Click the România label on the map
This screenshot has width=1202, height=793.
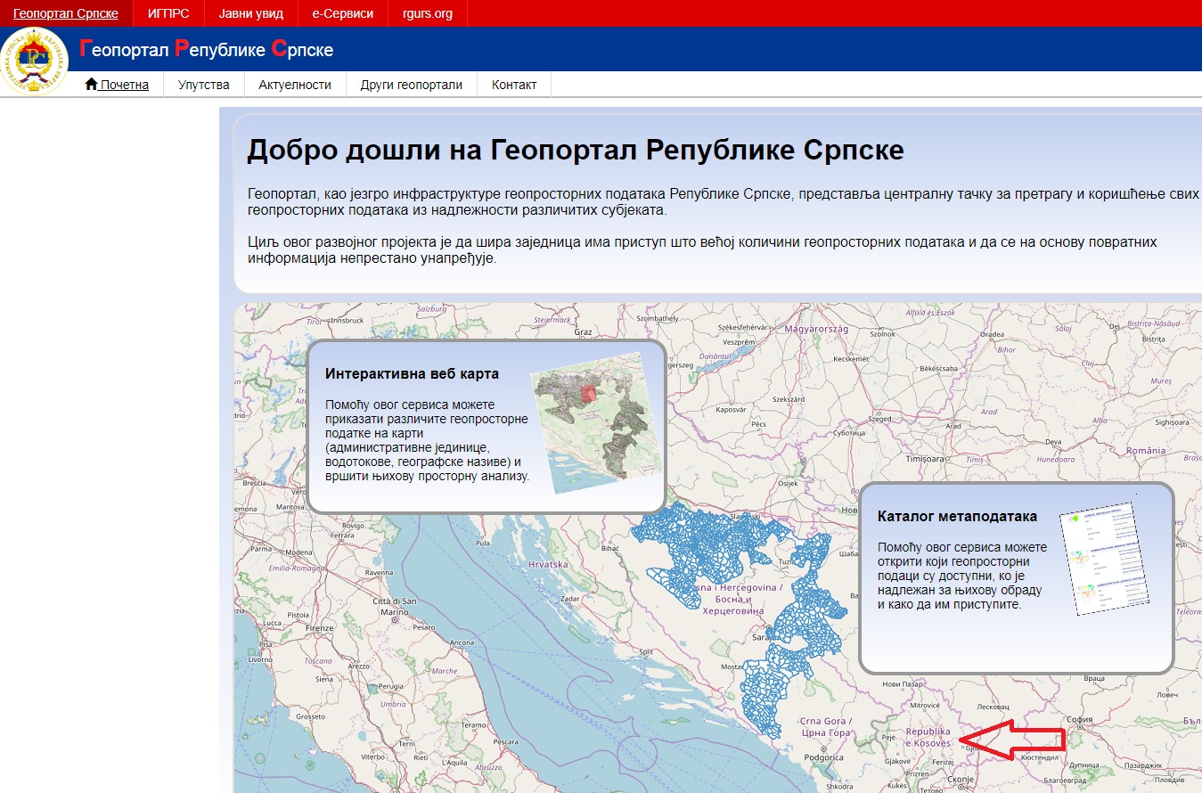point(1145,451)
